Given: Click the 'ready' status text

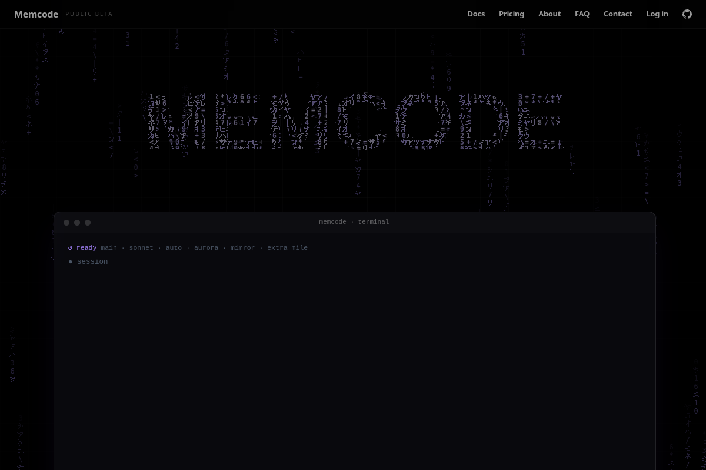Looking at the screenshot, I should click(x=86, y=248).
